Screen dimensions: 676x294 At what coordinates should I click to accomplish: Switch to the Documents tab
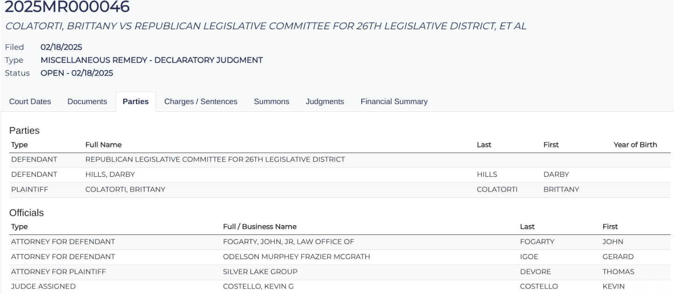pos(87,101)
